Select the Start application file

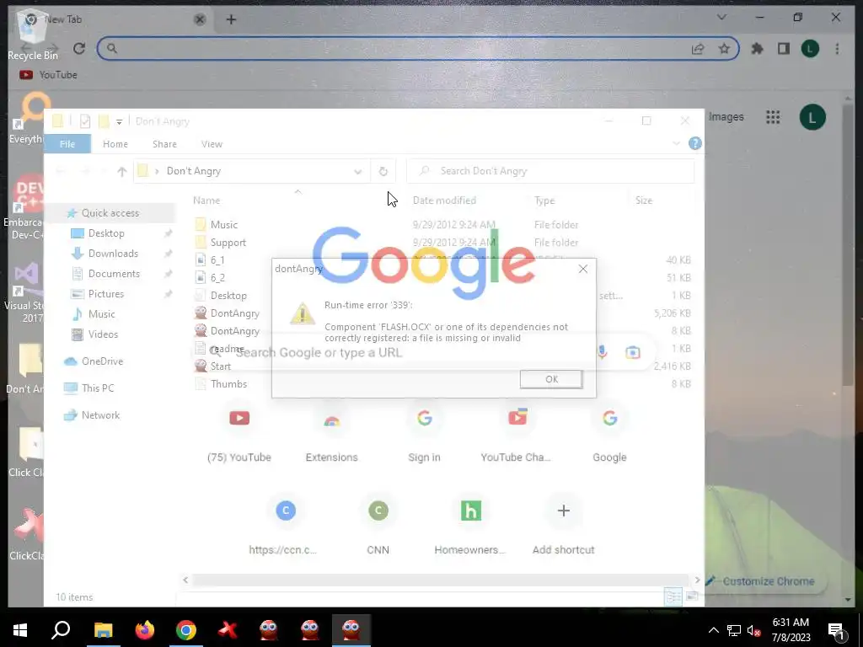click(220, 366)
